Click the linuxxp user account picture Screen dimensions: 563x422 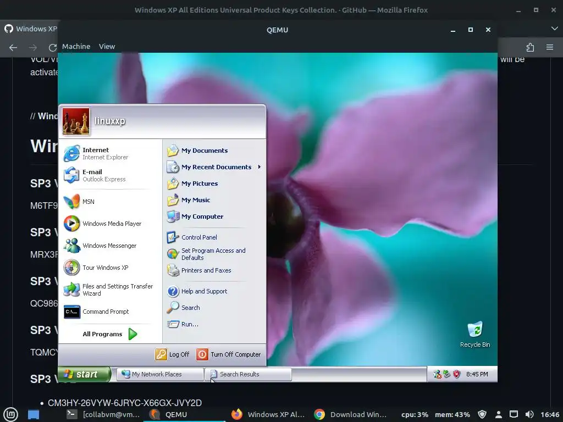(76, 121)
